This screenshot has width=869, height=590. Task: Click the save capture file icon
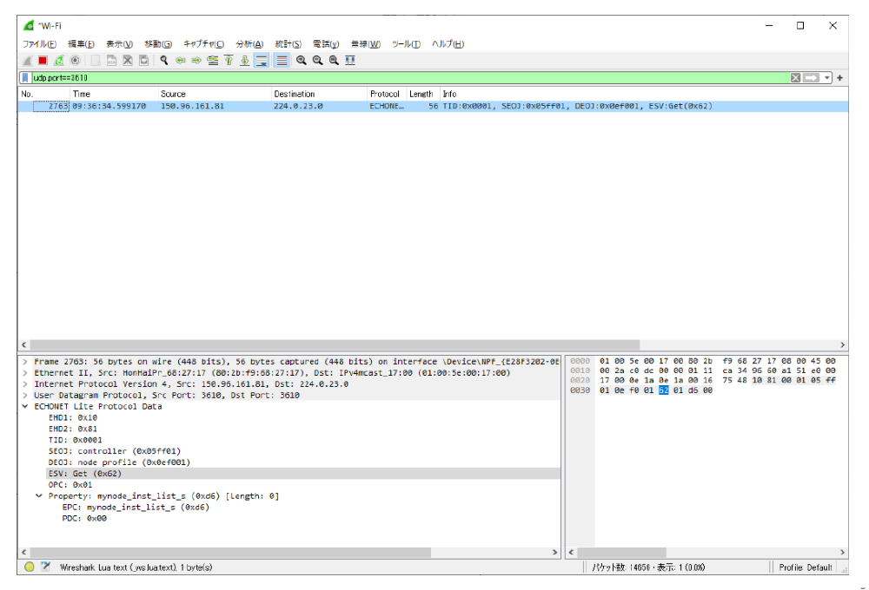coord(111,61)
